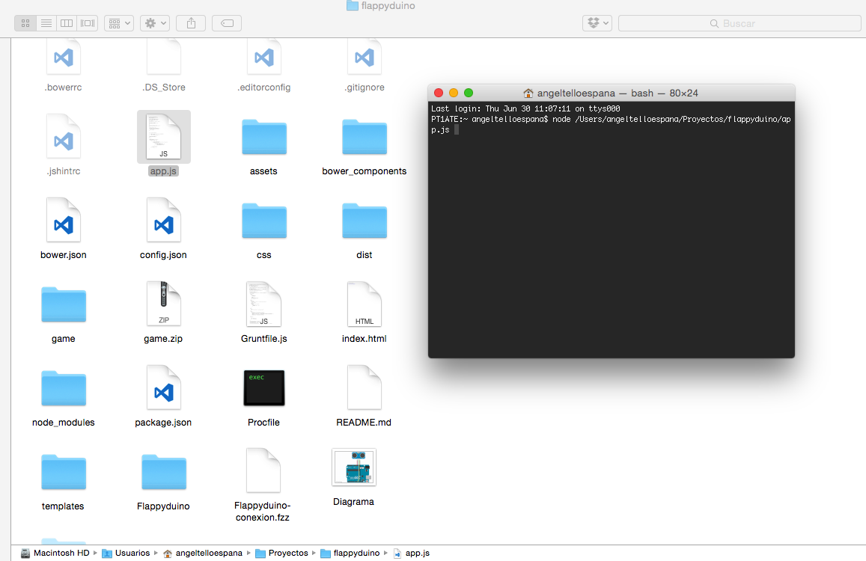The image size is (866, 561).
Task: Open the node_modules folder
Action: pyautogui.click(x=63, y=387)
